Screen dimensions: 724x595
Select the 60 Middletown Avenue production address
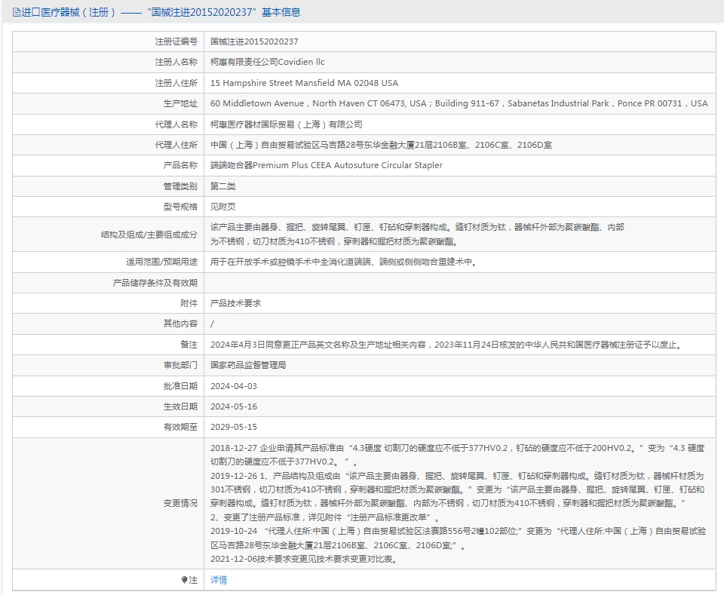click(x=459, y=103)
